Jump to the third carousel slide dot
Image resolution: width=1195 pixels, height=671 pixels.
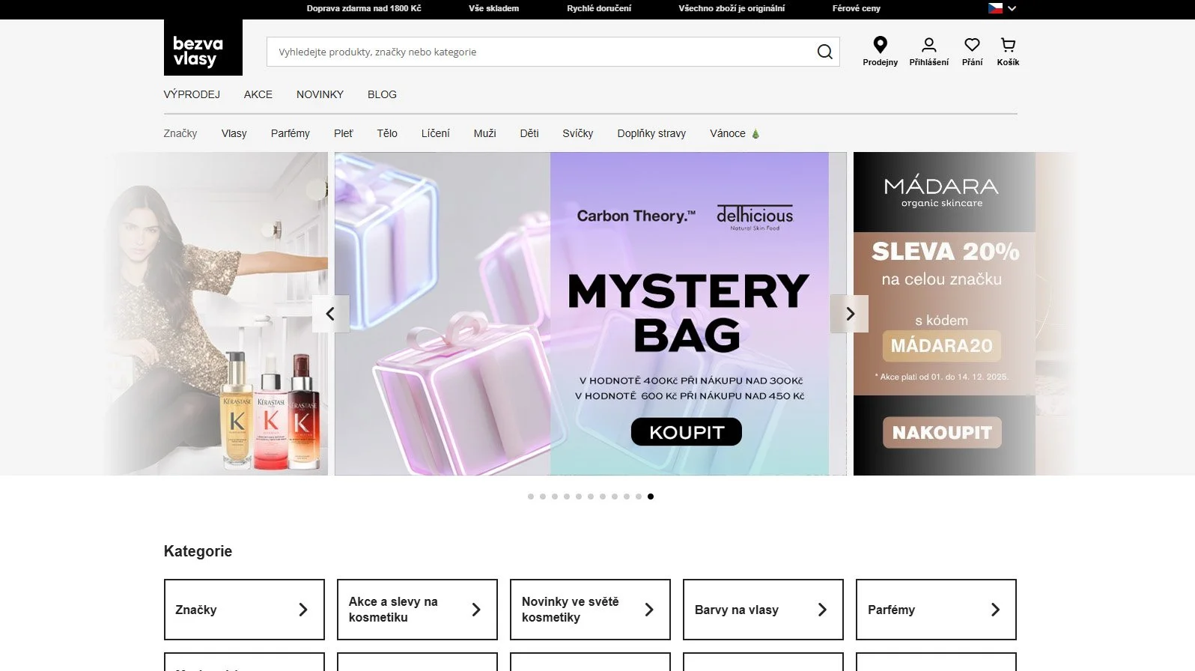point(555,497)
